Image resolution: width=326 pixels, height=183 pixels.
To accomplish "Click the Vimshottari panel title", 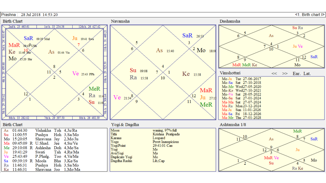I will [x=230, y=73].
